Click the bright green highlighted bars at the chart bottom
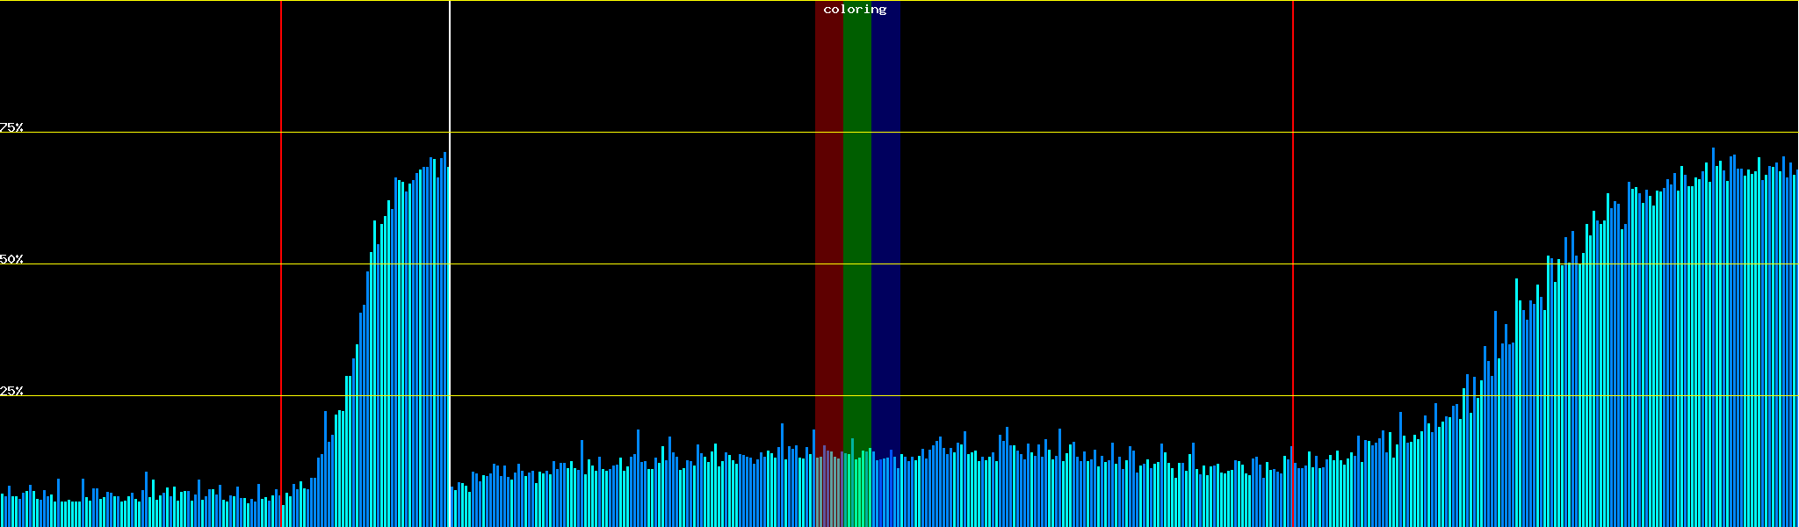This screenshot has height=527, width=1799. click(856, 492)
